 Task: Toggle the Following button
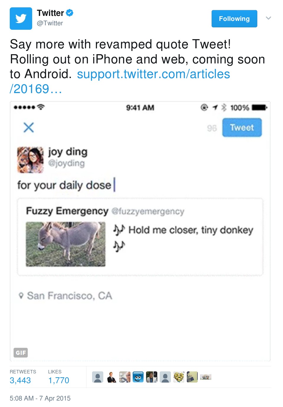coord(234,19)
